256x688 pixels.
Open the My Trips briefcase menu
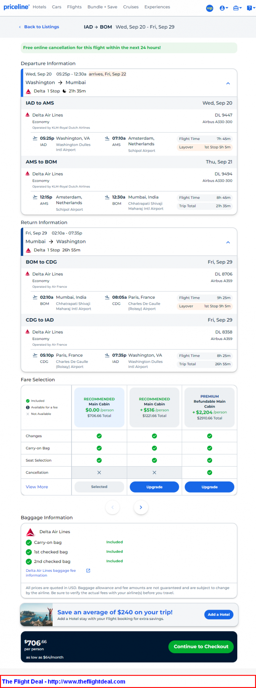(x=237, y=8)
